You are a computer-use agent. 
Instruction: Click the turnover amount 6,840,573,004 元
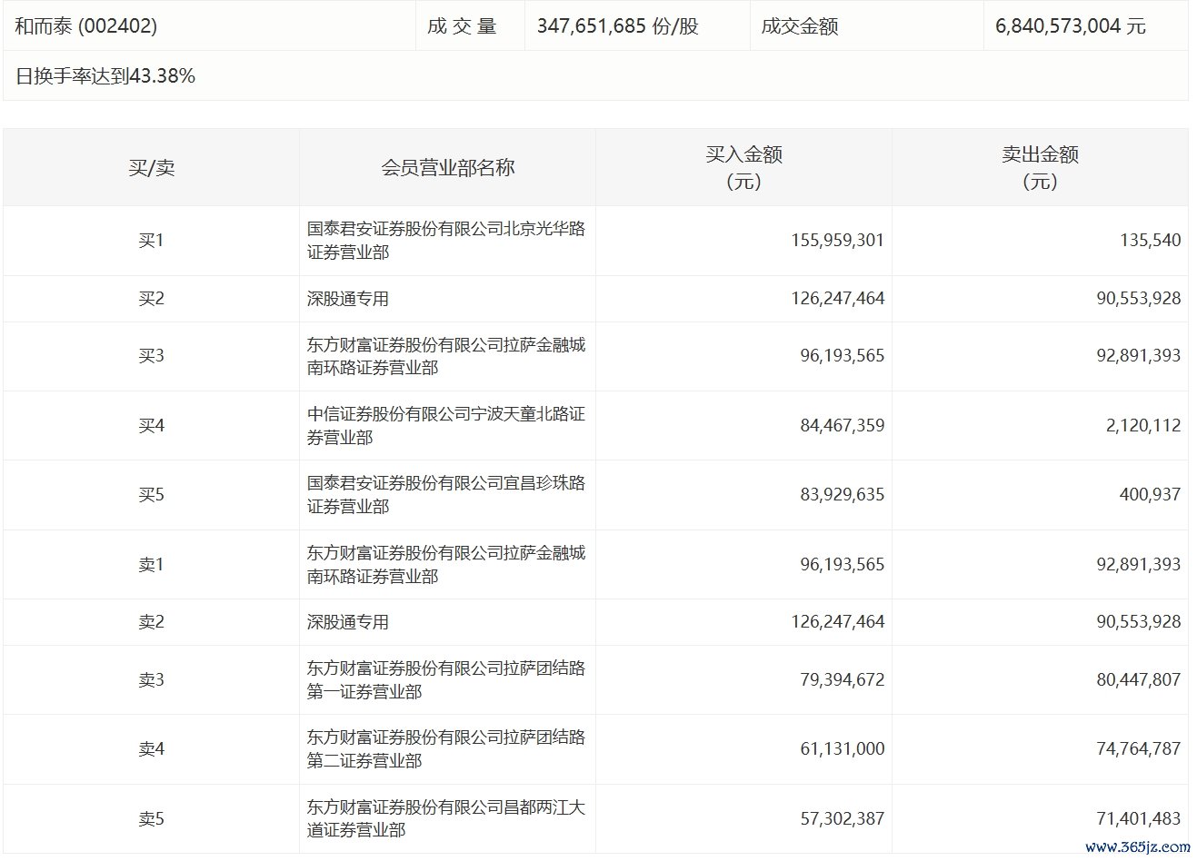pyautogui.click(x=1071, y=26)
